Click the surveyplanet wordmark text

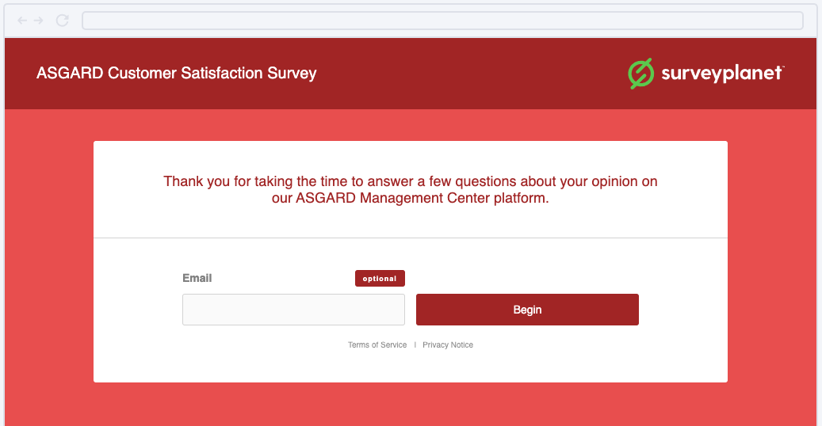point(721,74)
